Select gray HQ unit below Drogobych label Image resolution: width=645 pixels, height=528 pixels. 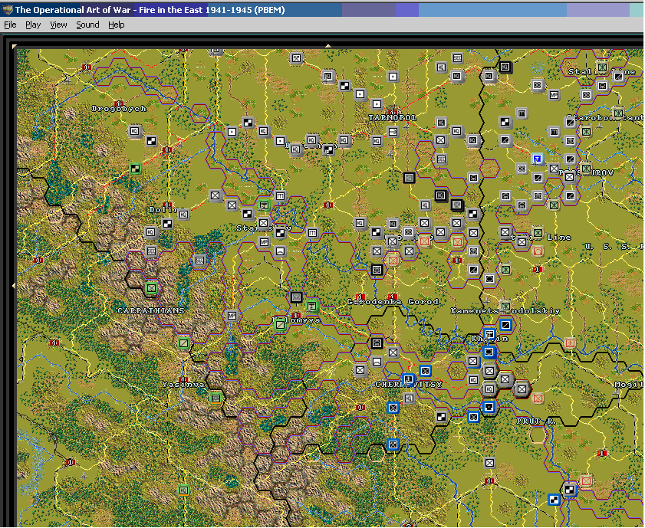[135, 131]
